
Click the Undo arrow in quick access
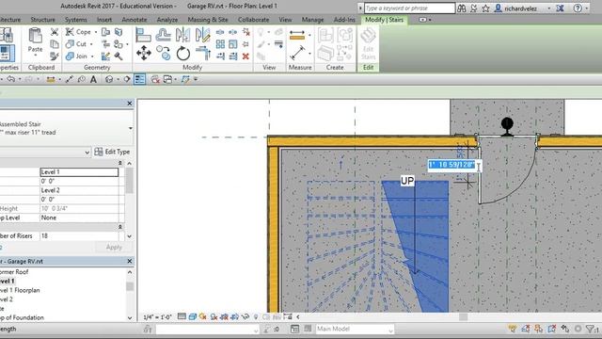[11, 79]
